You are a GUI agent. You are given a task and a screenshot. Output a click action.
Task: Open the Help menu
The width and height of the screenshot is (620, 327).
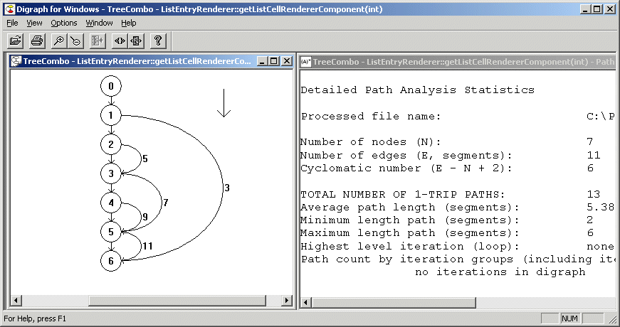pyautogui.click(x=129, y=23)
